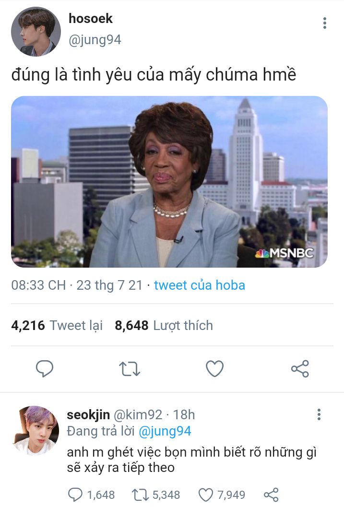Screen dimensions: 344x507
Task: Click the tweet timestamp 08:33 CH
Action: (38, 285)
